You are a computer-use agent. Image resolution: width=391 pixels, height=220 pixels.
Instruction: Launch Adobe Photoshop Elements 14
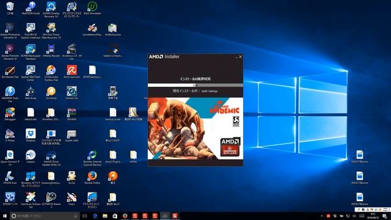click(x=10, y=31)
